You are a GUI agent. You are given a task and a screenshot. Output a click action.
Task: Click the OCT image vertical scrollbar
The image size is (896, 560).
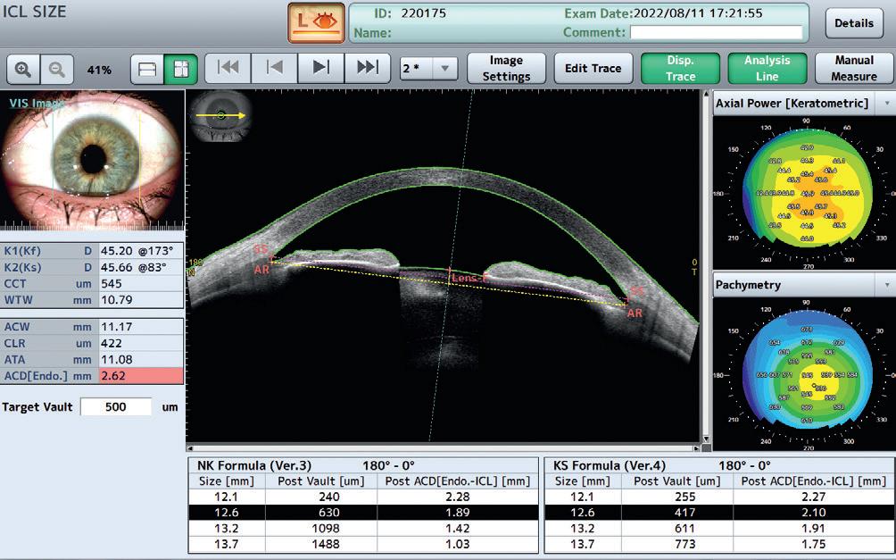[706, 268]
